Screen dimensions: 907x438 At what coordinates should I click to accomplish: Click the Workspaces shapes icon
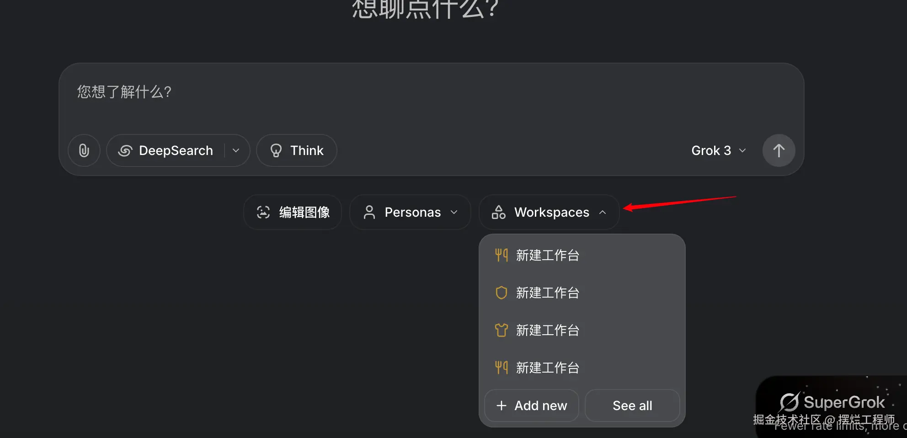coord(498,212)
